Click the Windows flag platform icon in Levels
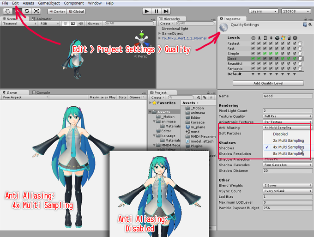314x237 pixels. point(283,38)
